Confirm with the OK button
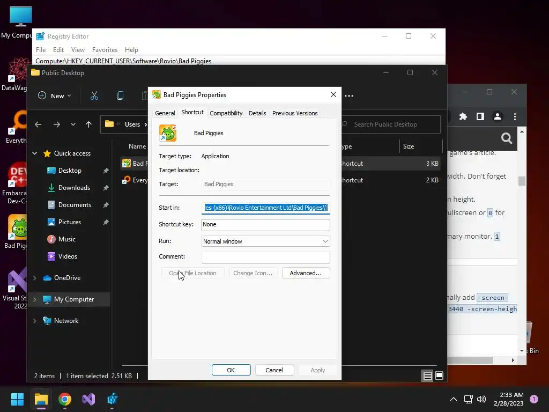549x412 pixels. (231, 370)
